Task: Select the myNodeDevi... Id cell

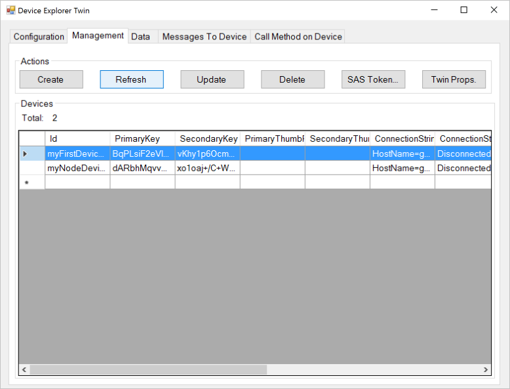Action: click(77, 168)
